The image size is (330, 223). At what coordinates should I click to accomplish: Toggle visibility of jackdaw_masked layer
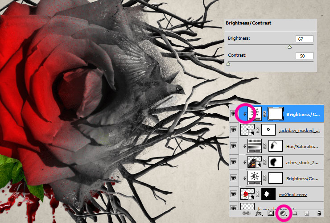tap(234, 130)
